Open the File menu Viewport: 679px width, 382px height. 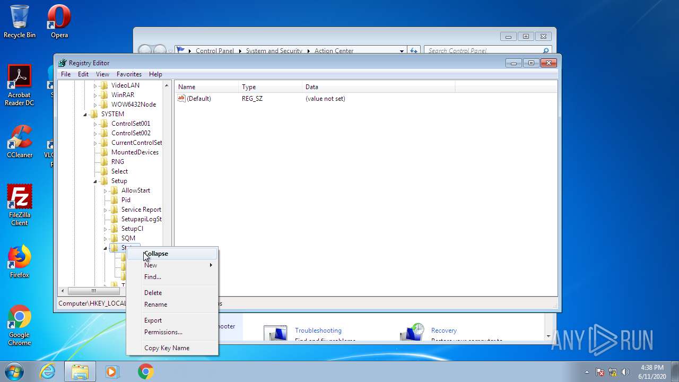66,74
